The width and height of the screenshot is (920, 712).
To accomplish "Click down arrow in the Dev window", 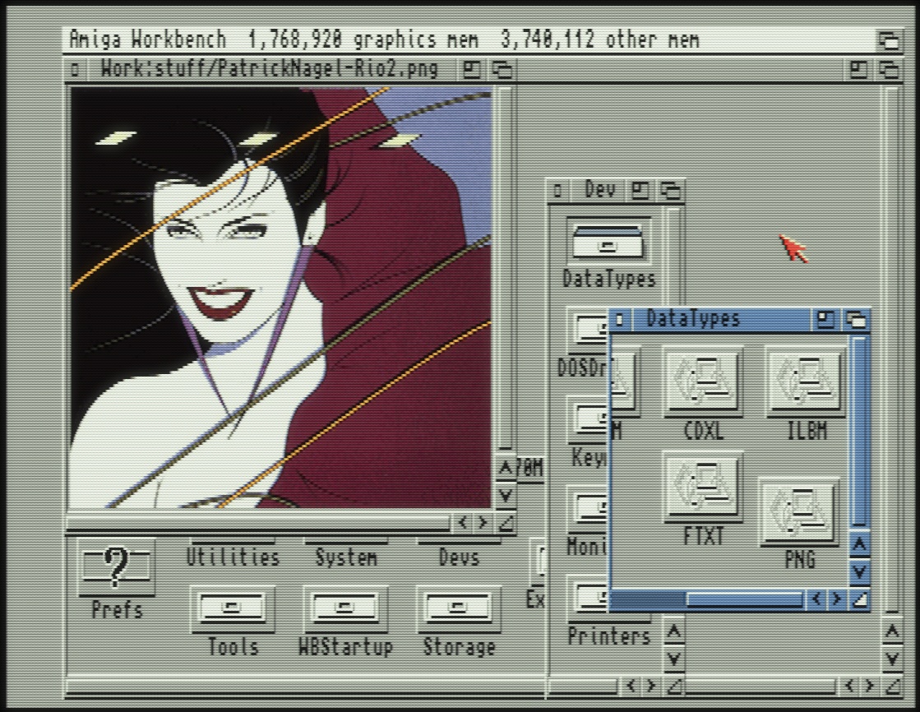I will (674, 659).
